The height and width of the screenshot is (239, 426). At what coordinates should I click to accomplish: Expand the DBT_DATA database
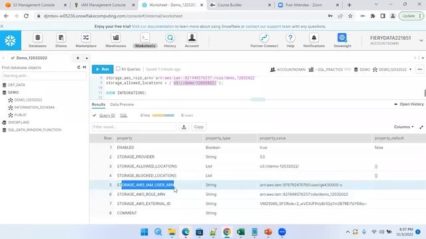[x=16, y=85]
